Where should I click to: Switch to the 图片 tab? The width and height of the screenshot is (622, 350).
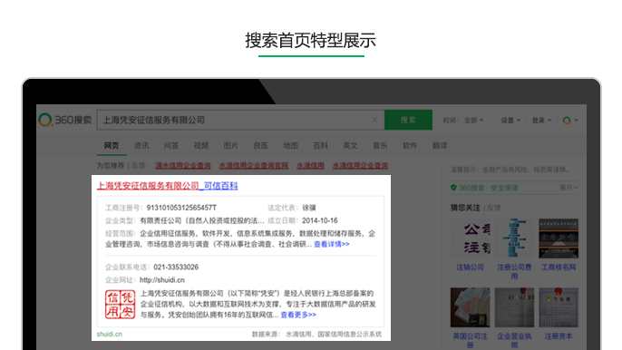point(230,146)
